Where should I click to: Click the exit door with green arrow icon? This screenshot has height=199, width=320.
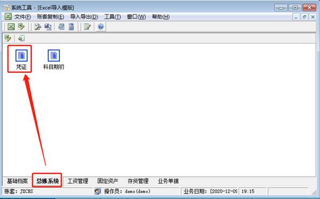(22, 38)
